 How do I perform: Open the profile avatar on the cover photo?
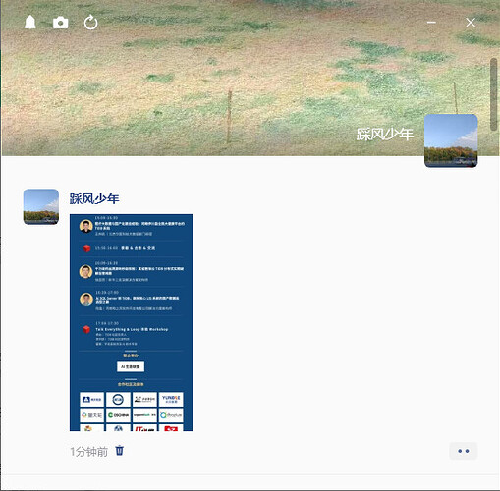pos(451,140)
